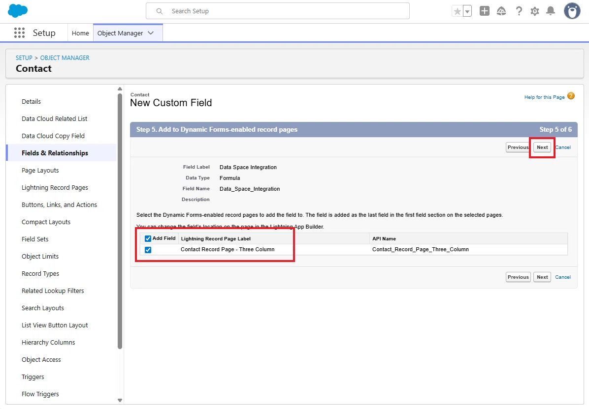The height and width of the screenshot is (409, 589).
Task: Click the top Previous button
Action: pyautogui.click(x=518, y=147)
